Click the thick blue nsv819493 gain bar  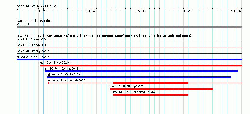129,60
